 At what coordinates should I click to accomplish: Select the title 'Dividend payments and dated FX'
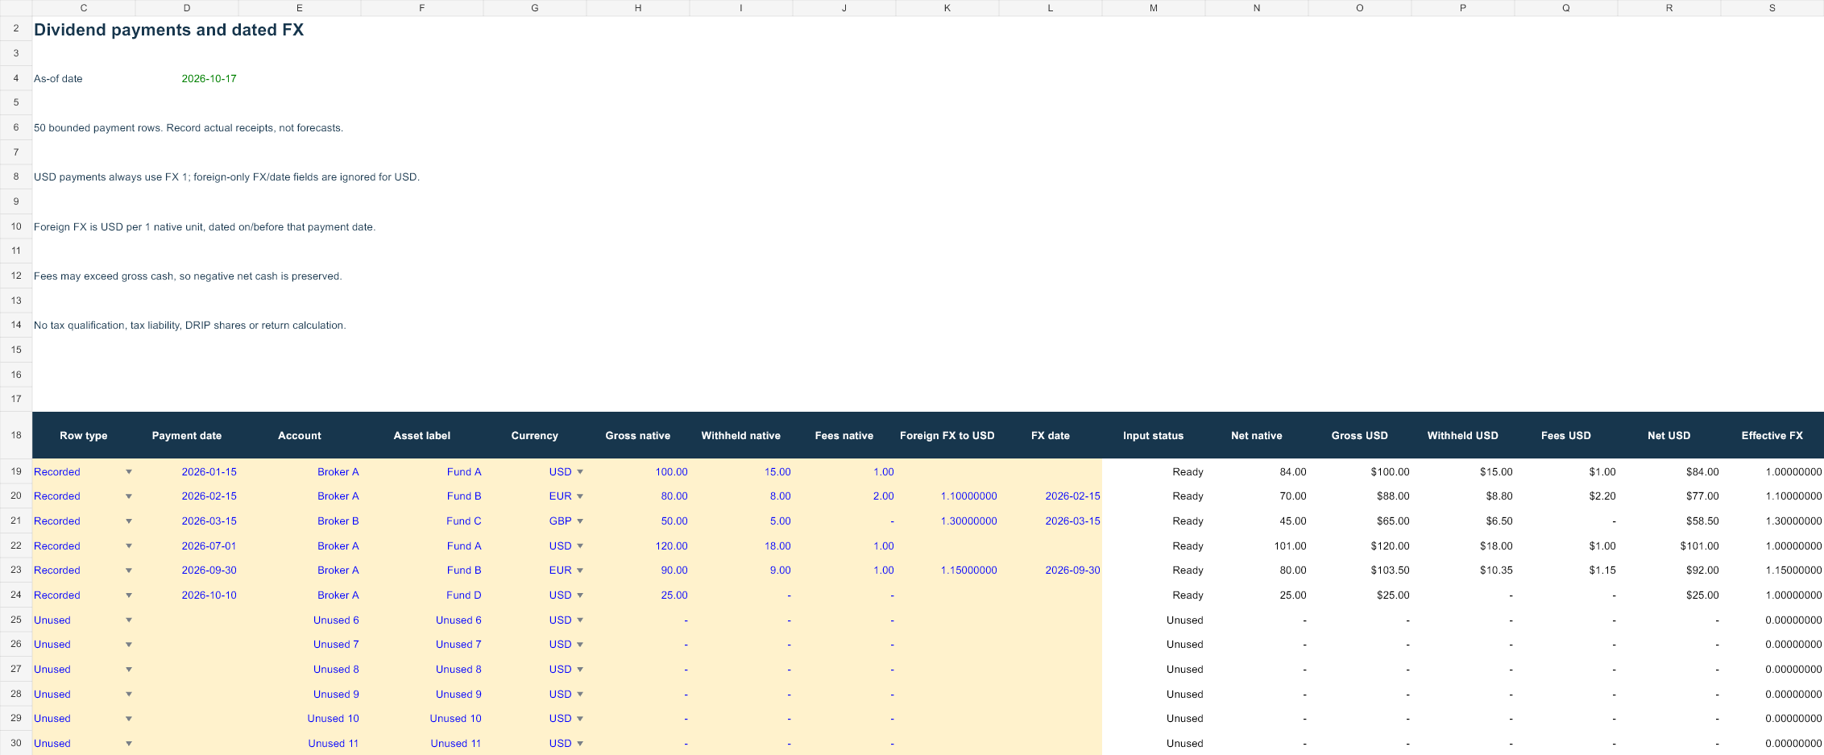pos(168,30)
